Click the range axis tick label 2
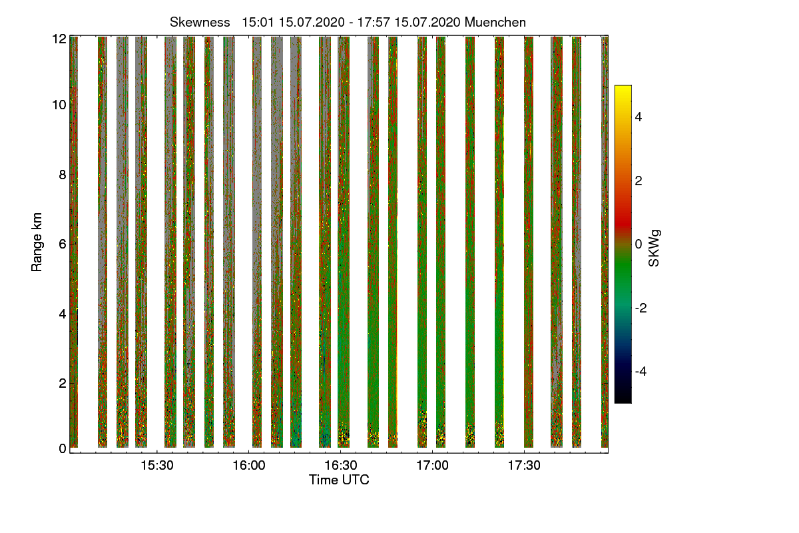The image size is (799, 533). pyautogui.click(x=63, y=382)
